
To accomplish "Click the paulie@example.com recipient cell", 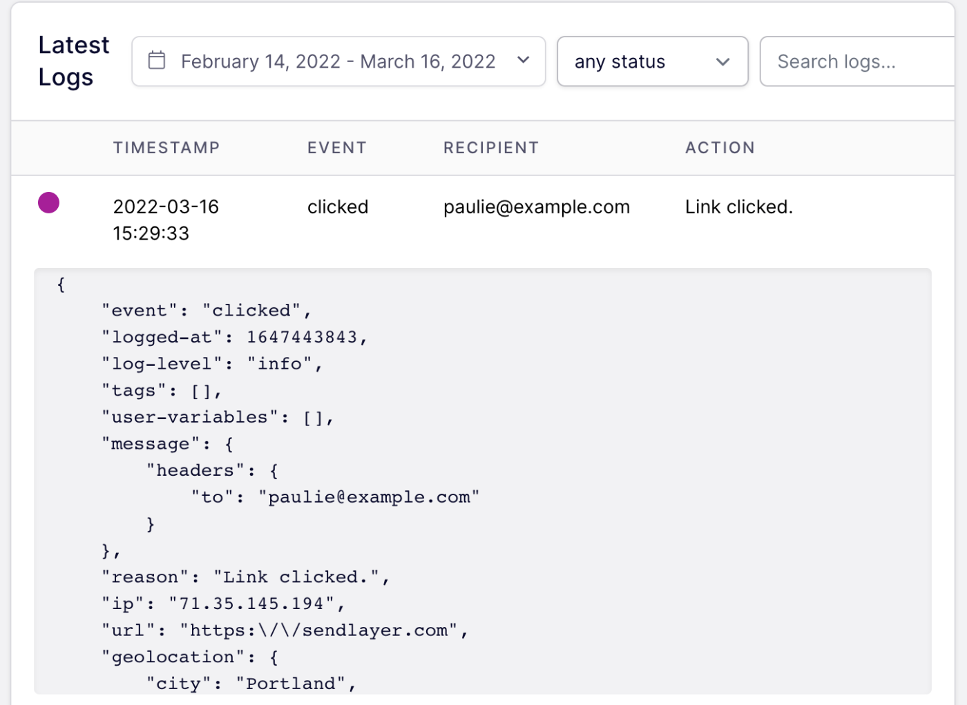I will [x=536, y=207].
